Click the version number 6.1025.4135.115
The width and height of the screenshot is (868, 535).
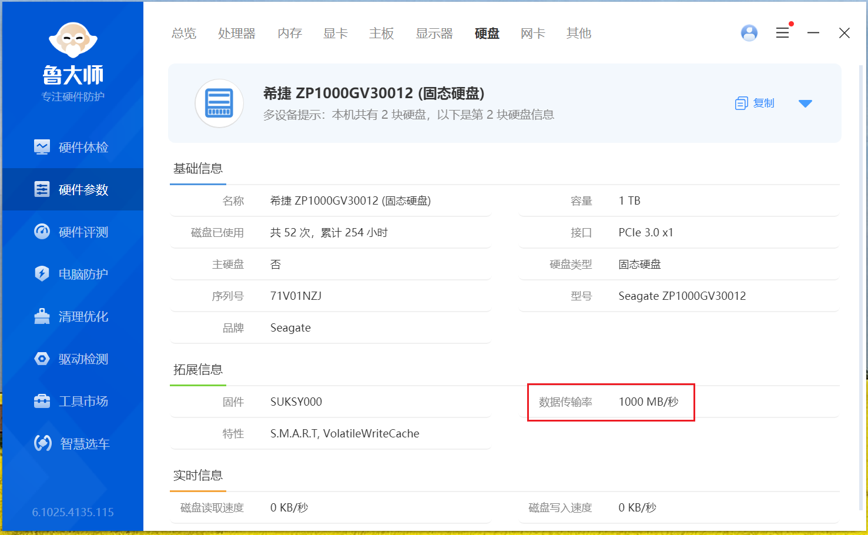[x=73, y=512]
